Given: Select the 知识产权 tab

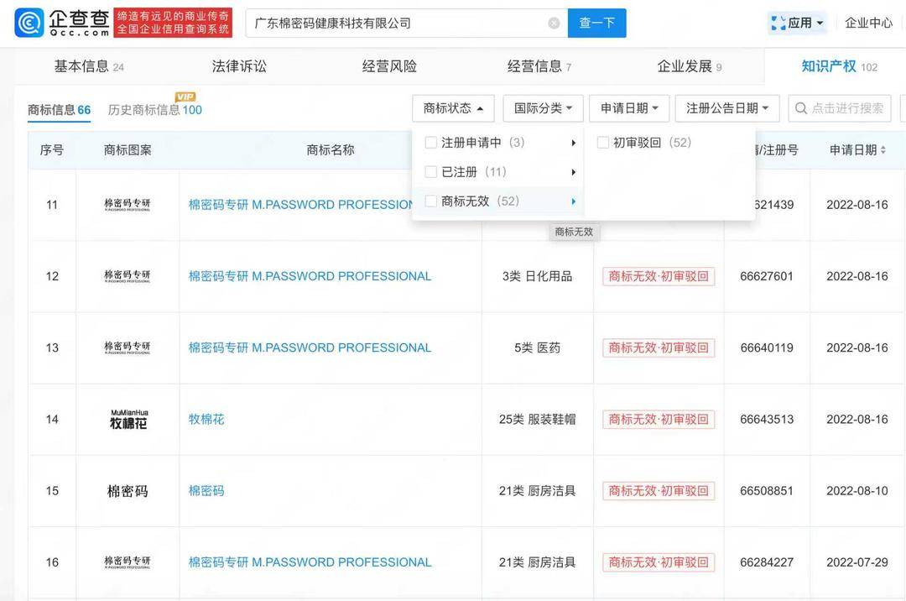Looking at the screenshot, I should (x=840, y=66).
